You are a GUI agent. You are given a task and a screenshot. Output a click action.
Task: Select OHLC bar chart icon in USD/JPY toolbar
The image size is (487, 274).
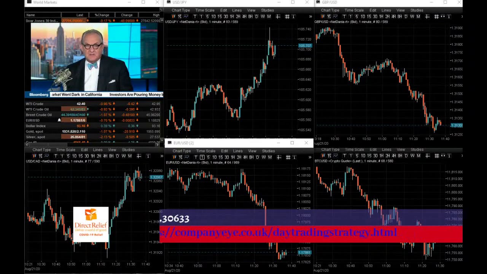(x=180, y=16)
